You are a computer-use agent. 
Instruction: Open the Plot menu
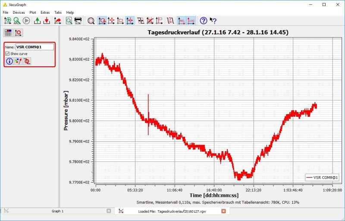[33, 12]
